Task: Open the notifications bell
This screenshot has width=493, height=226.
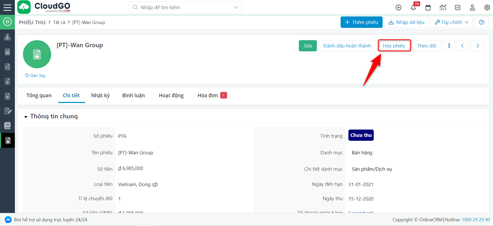Action: click(413, 8)
